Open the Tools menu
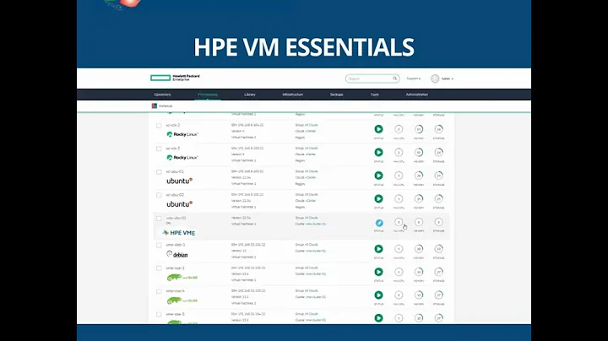 374,95
